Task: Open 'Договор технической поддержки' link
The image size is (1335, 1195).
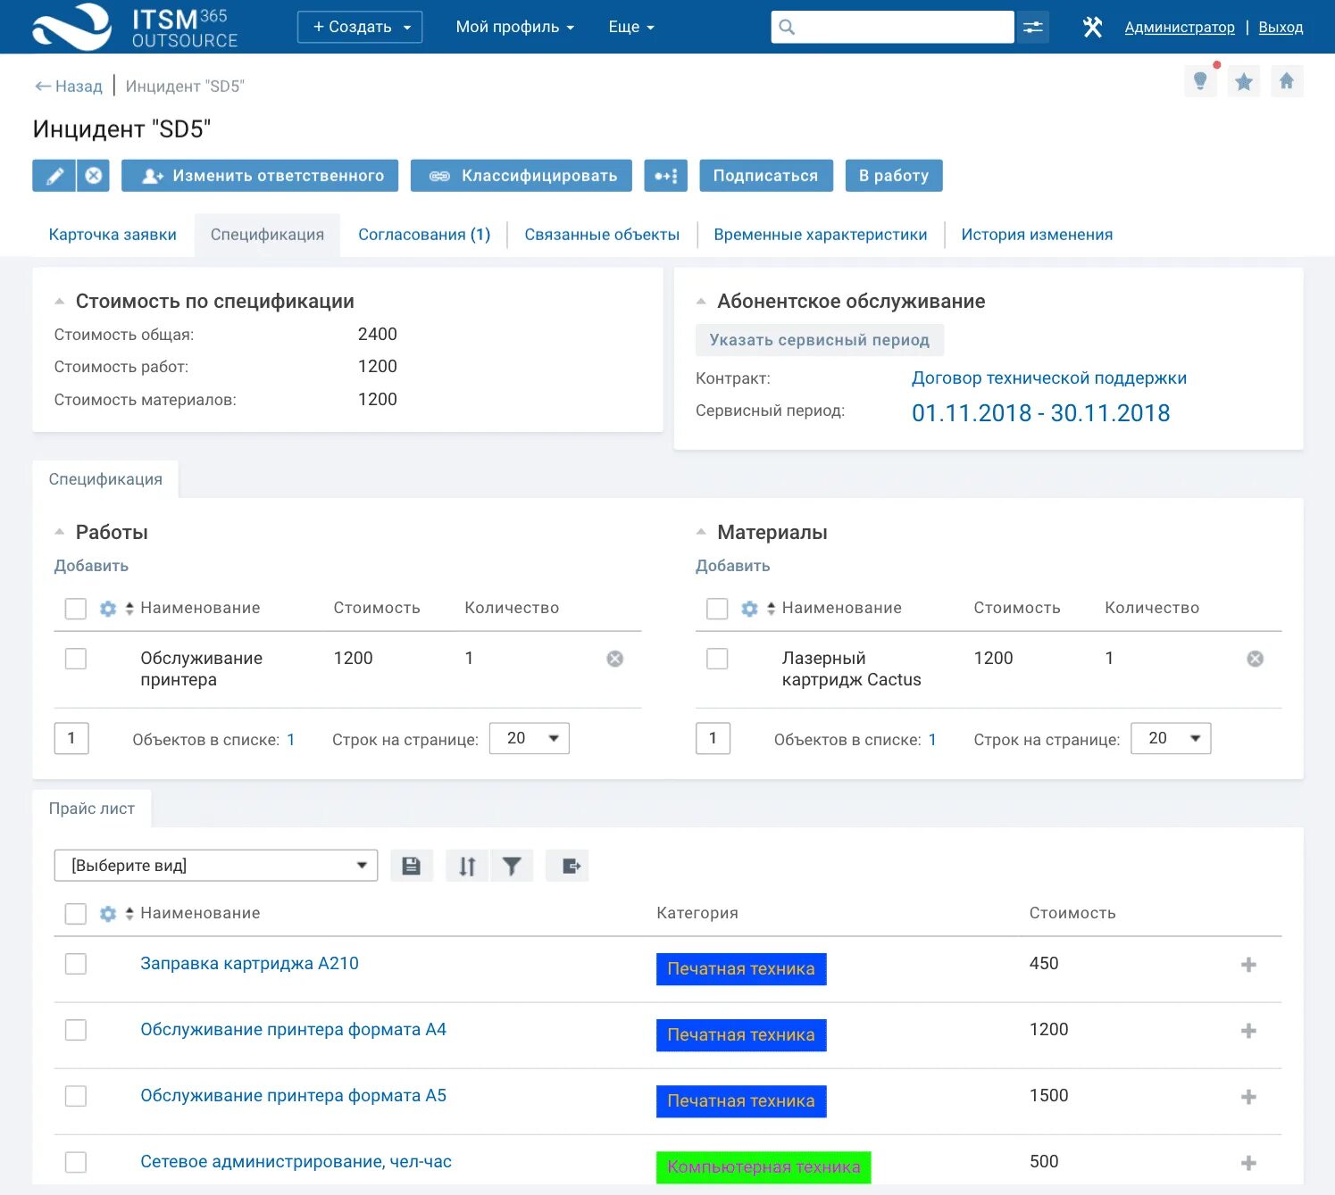Action: pyautogui.click(x=1049, y=378)
